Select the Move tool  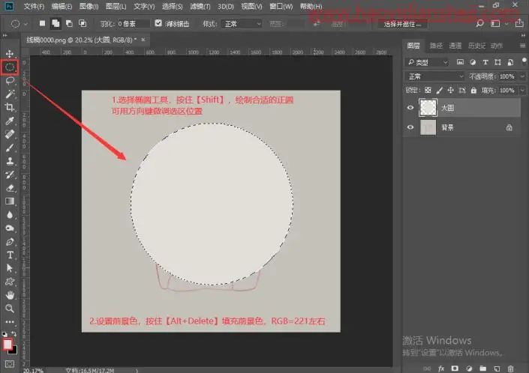click(10, 53)
